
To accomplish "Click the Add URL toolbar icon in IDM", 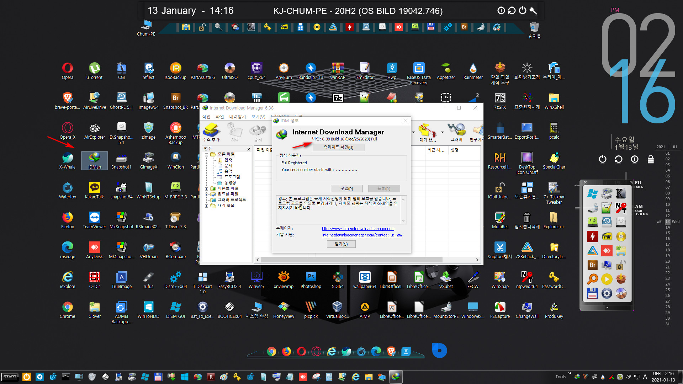I will point(211,132).
